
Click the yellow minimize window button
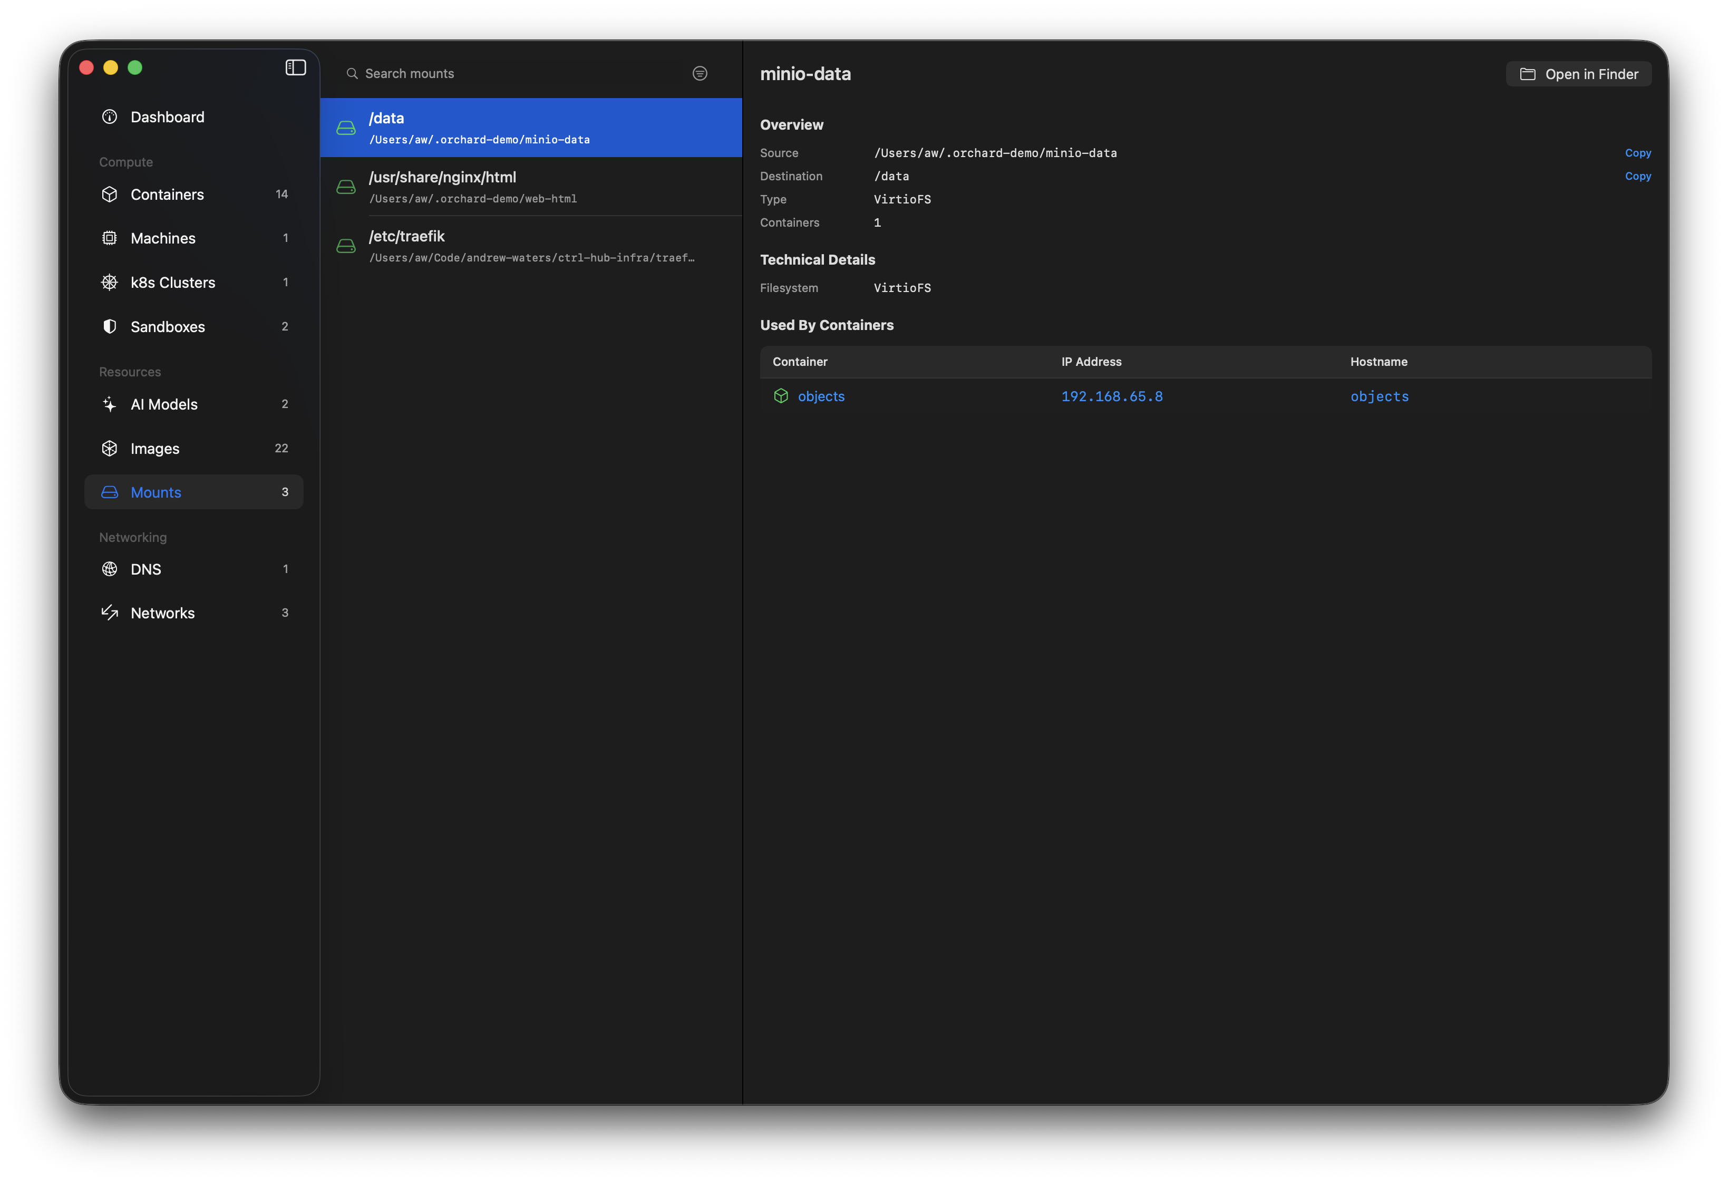pos(111,67)
